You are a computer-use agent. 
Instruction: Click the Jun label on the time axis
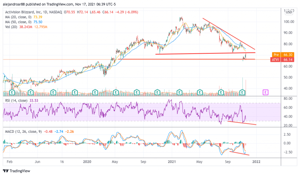(x=37, y=162)
